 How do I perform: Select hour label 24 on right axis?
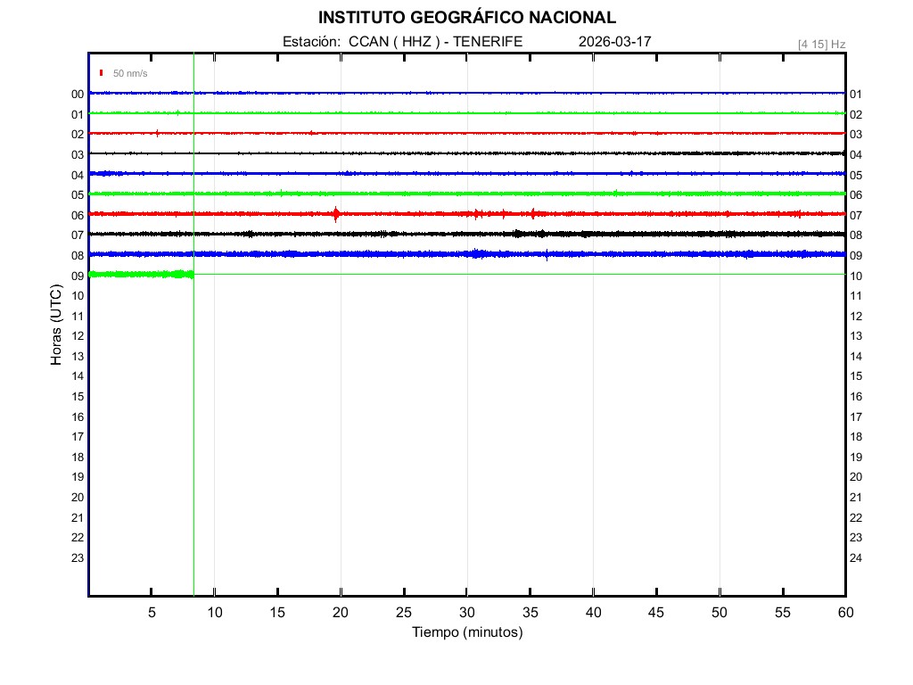pos(855,558)
